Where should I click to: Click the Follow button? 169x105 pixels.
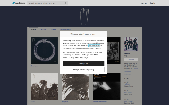point(131,60)
